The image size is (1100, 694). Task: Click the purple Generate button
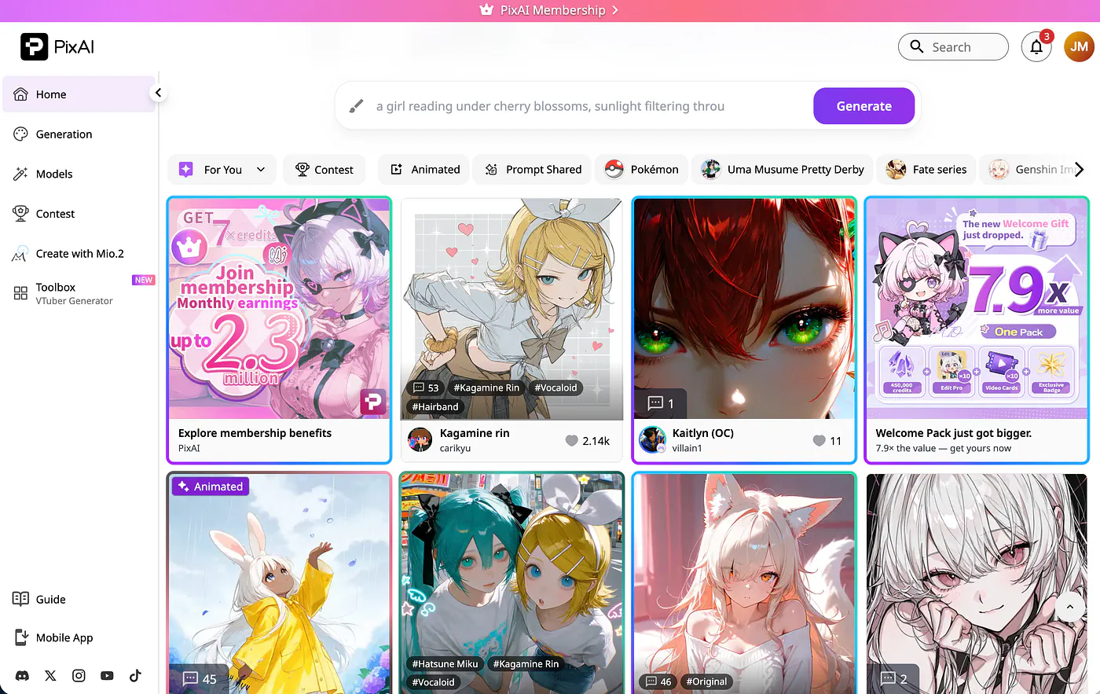coord(863,106)
